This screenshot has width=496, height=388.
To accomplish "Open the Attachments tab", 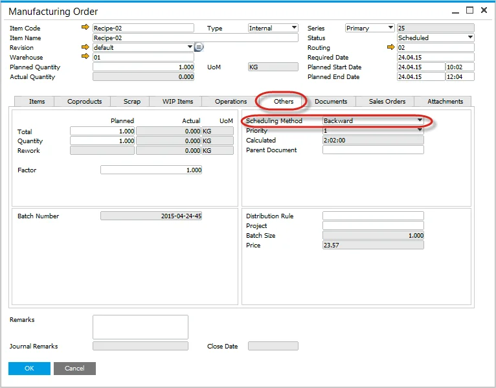I will tap(445, 101).
